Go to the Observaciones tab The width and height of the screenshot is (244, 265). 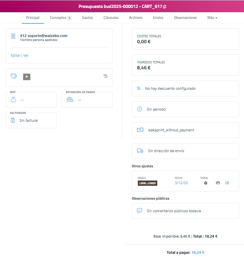click(185, 18)
